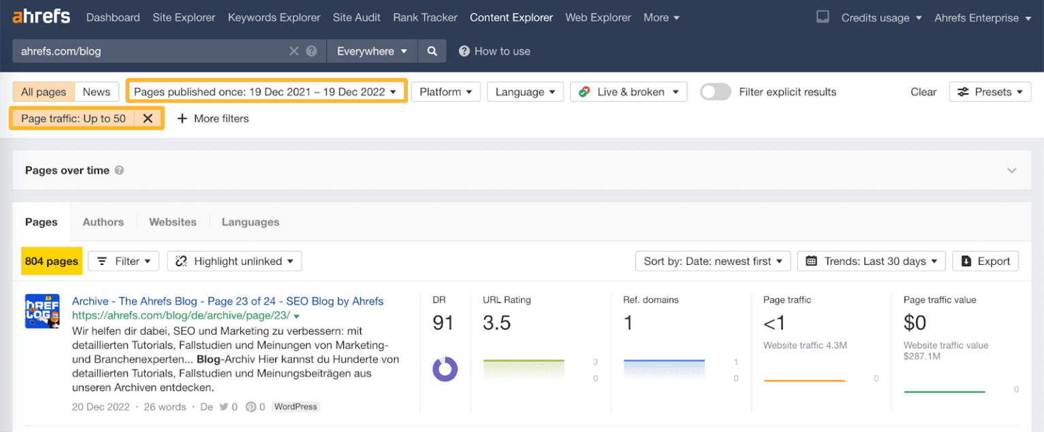Click the 20 Dec 2022 publish date
The image size is (1044, 432).
[102, 407]
